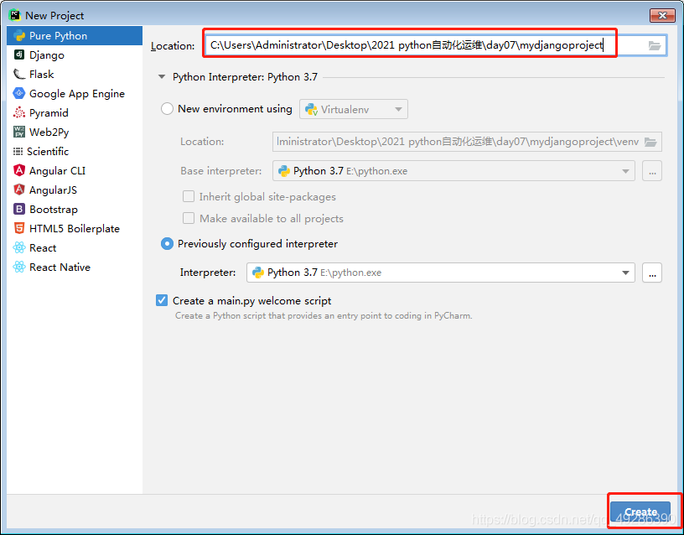
Task: Click the Bootstrap B icon
Action: pos(19,209)
